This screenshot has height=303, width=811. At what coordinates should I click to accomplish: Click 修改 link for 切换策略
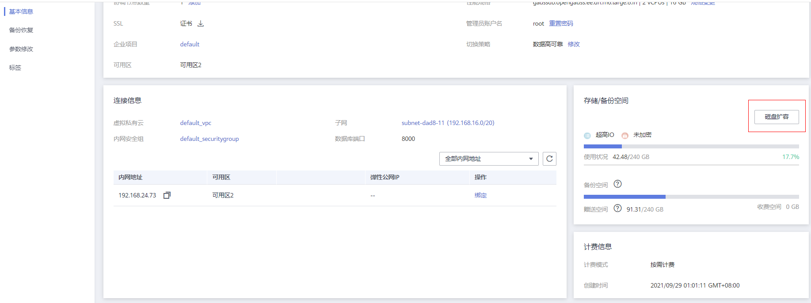(574, 44)
